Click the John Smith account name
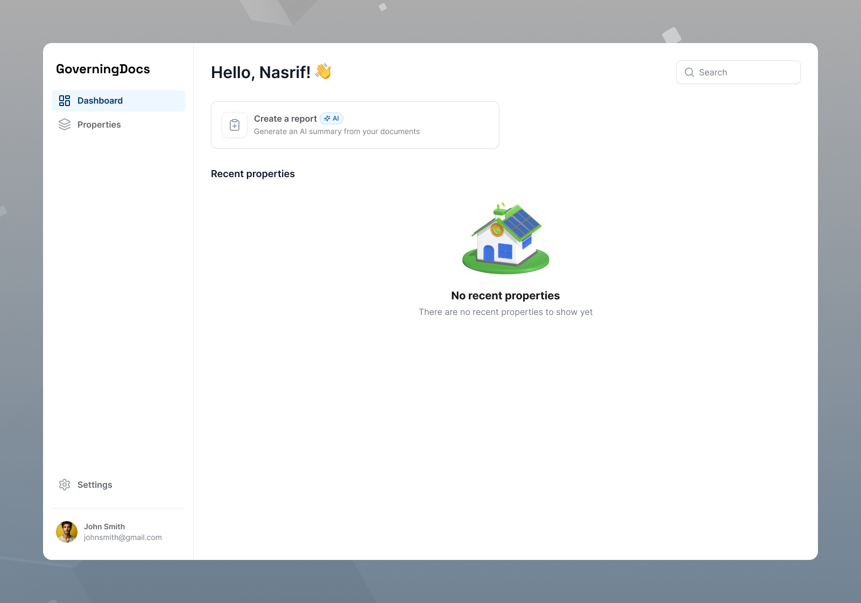The image size is (861, 603). (104, 527)
